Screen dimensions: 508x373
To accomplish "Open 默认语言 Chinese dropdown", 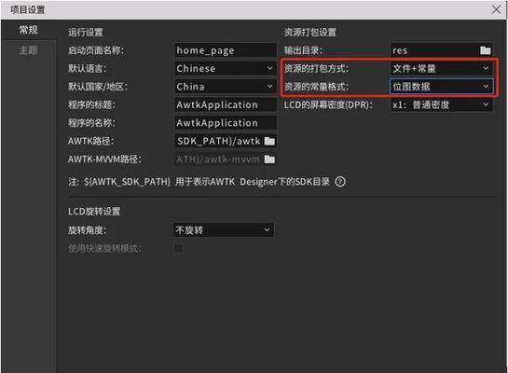I will pos(226,68).
